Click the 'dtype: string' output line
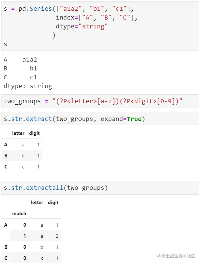Viewport: 202px width, 265px height. [28, 86]
